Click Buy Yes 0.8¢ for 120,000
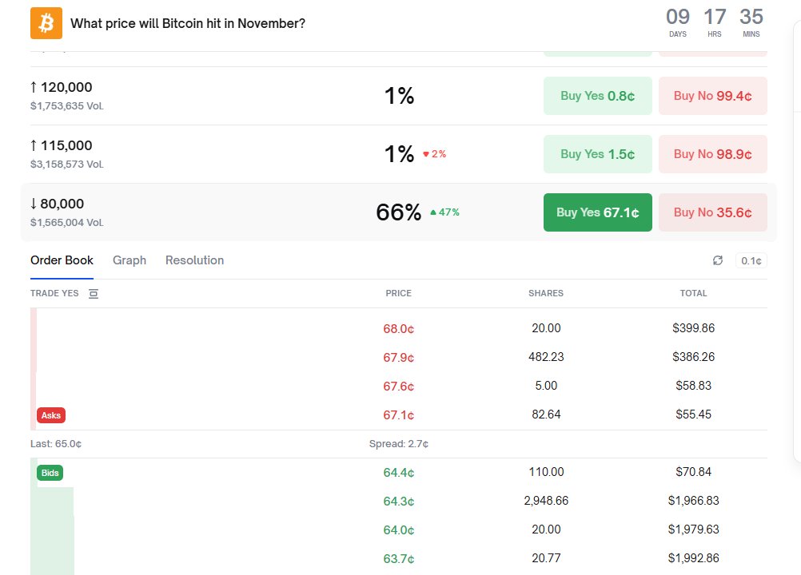Image resolution: width=801 pixels, height=575 pixels. [598, 96]
